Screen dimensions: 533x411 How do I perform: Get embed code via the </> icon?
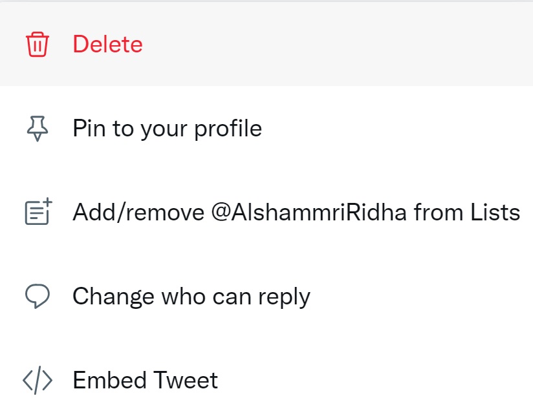pos(38,381)
